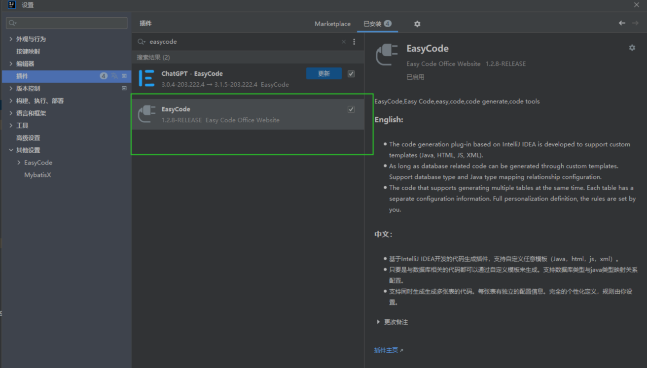Click the plugin search magnifier icon
Image resolution: width=647 pixels, height=368 pixels.
tap(142, 42)
